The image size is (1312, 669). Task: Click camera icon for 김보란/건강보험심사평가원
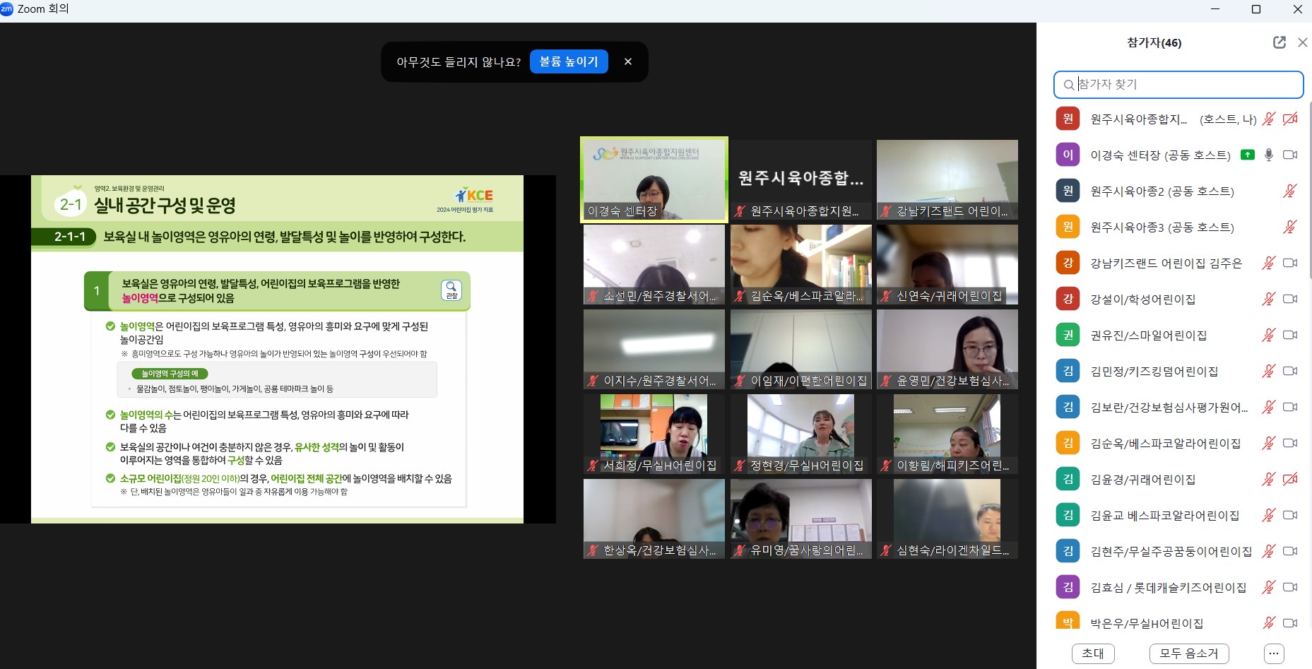coord(1290,407)
